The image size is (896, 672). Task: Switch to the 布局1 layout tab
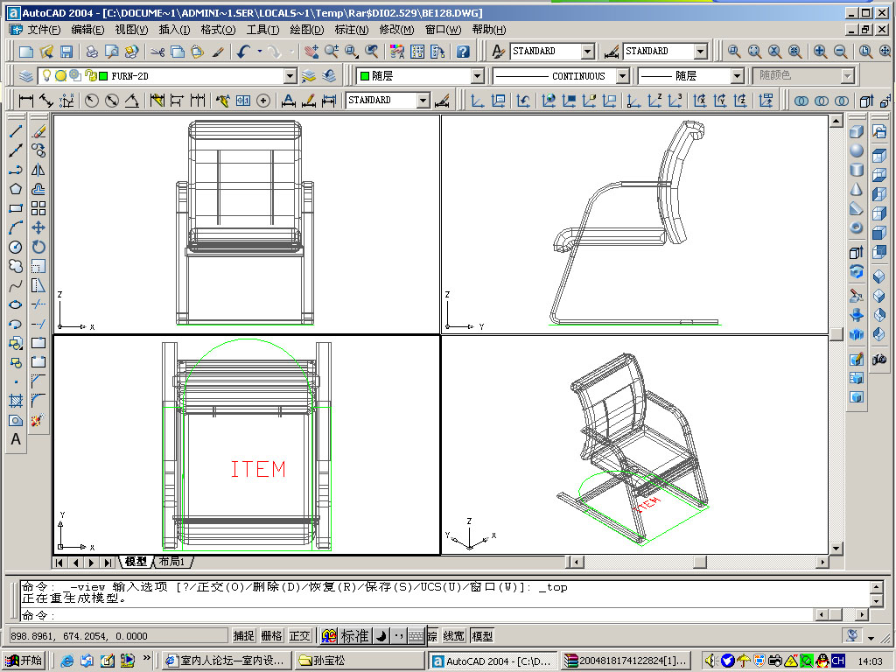coord(174,562)
